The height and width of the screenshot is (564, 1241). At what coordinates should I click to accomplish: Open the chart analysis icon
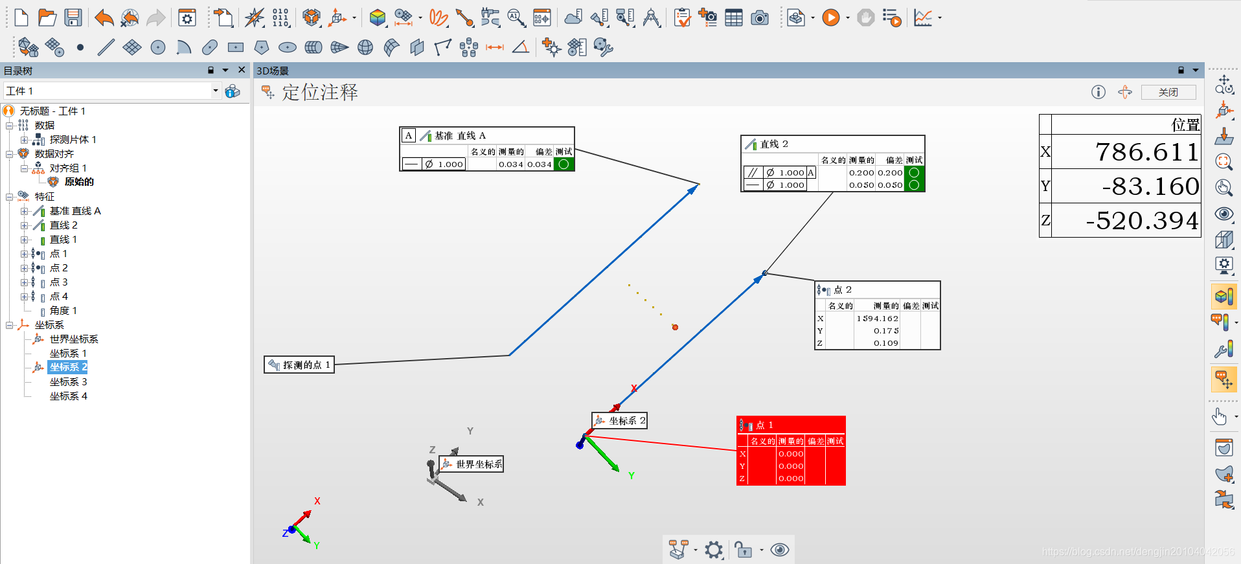(x=923, y=17)
